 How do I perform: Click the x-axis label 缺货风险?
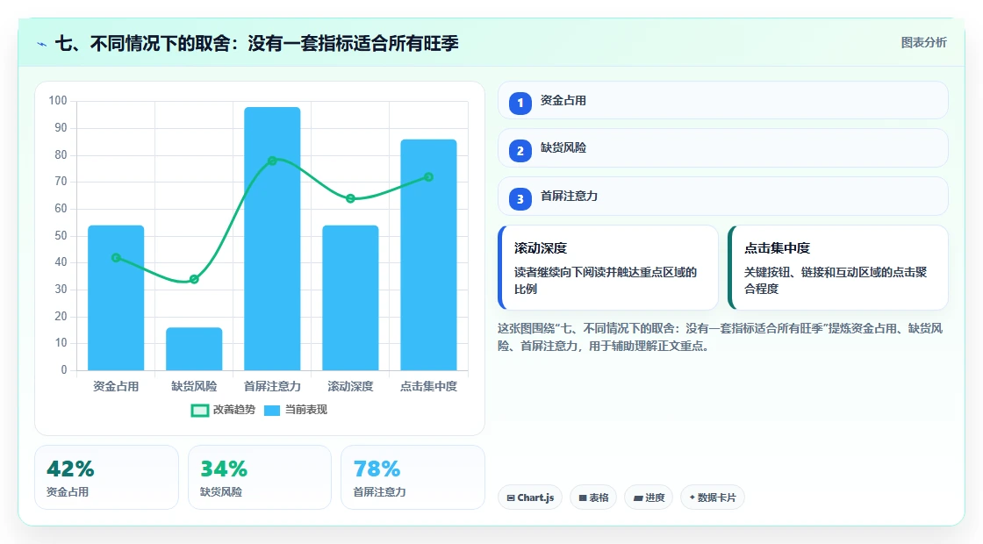(x=194, y=386)
